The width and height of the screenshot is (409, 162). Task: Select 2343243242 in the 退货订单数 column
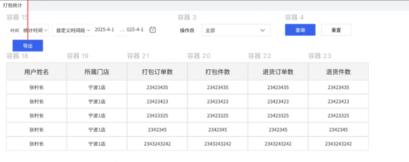tap(278, 143)
